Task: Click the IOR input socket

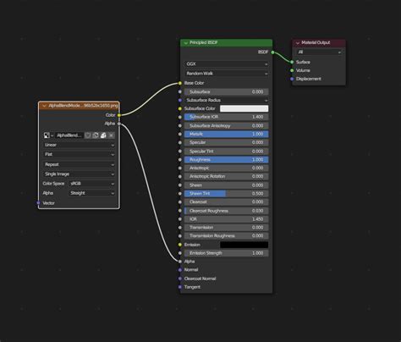Action: [x=180, y=219]
